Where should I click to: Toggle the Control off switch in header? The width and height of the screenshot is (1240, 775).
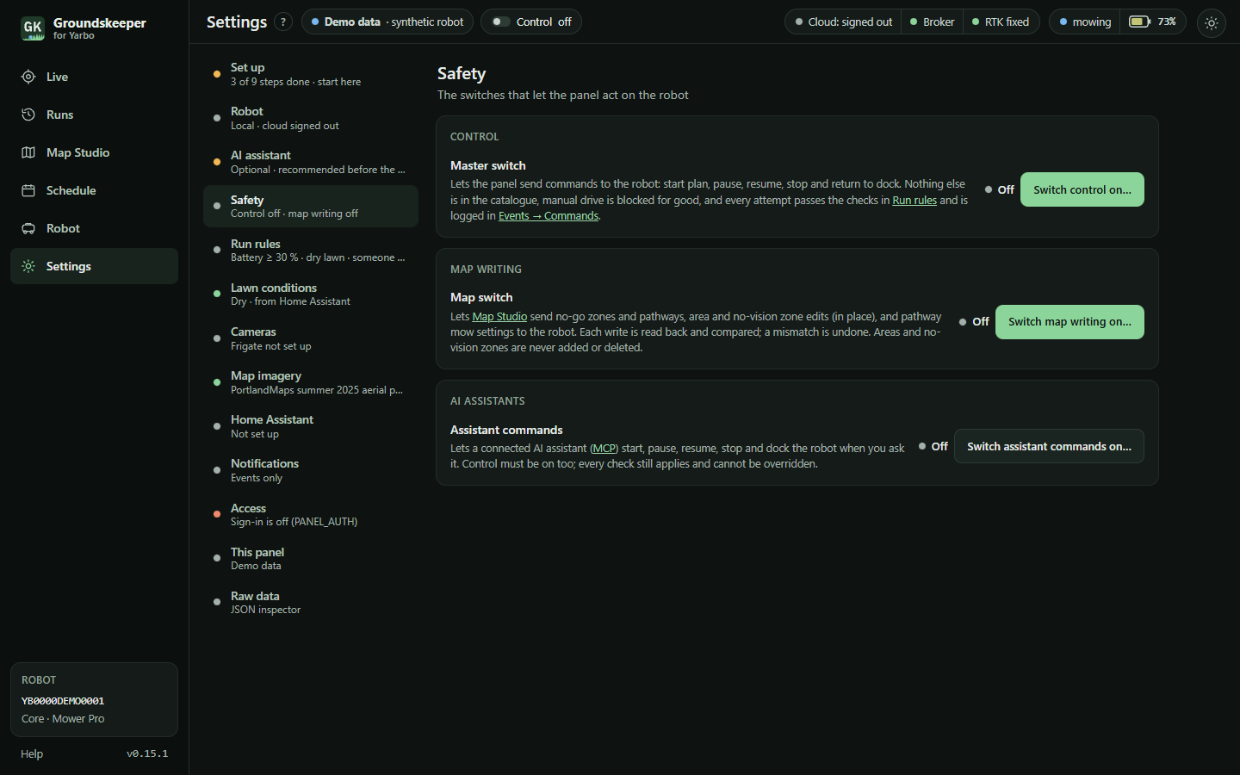[x=531, y=22]
